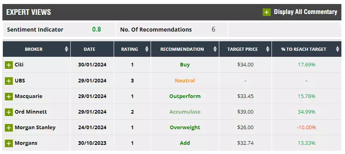Open Macquarie row plus icon

(9, 96)
